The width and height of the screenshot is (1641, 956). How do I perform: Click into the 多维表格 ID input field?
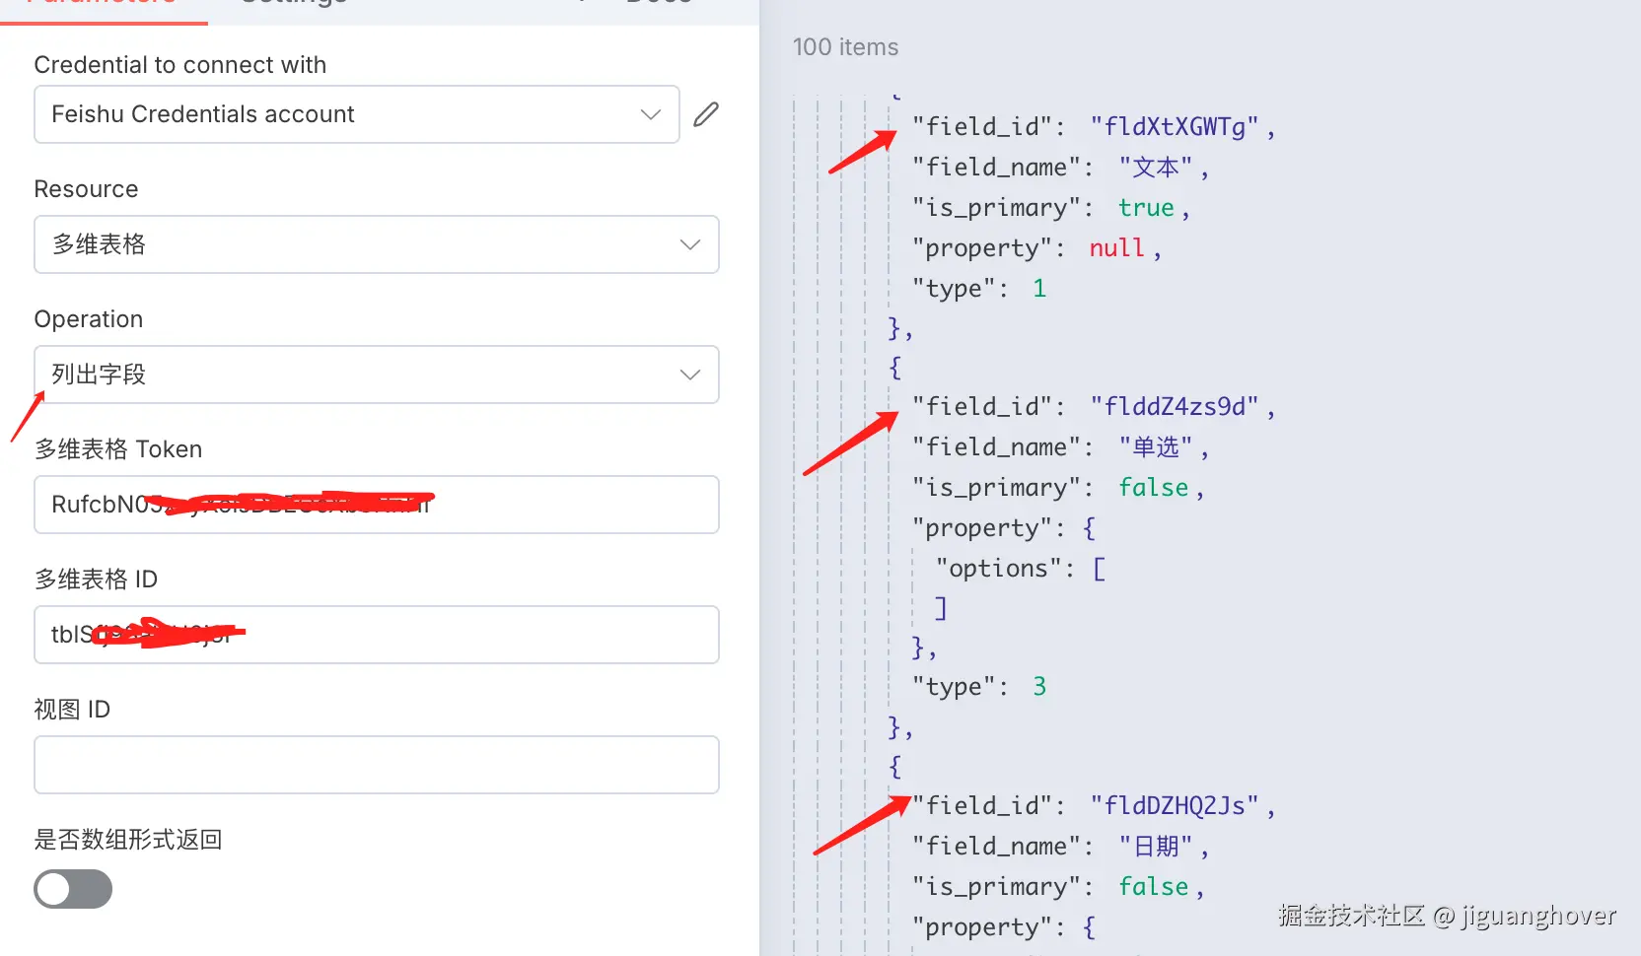(x=376, y=635)
